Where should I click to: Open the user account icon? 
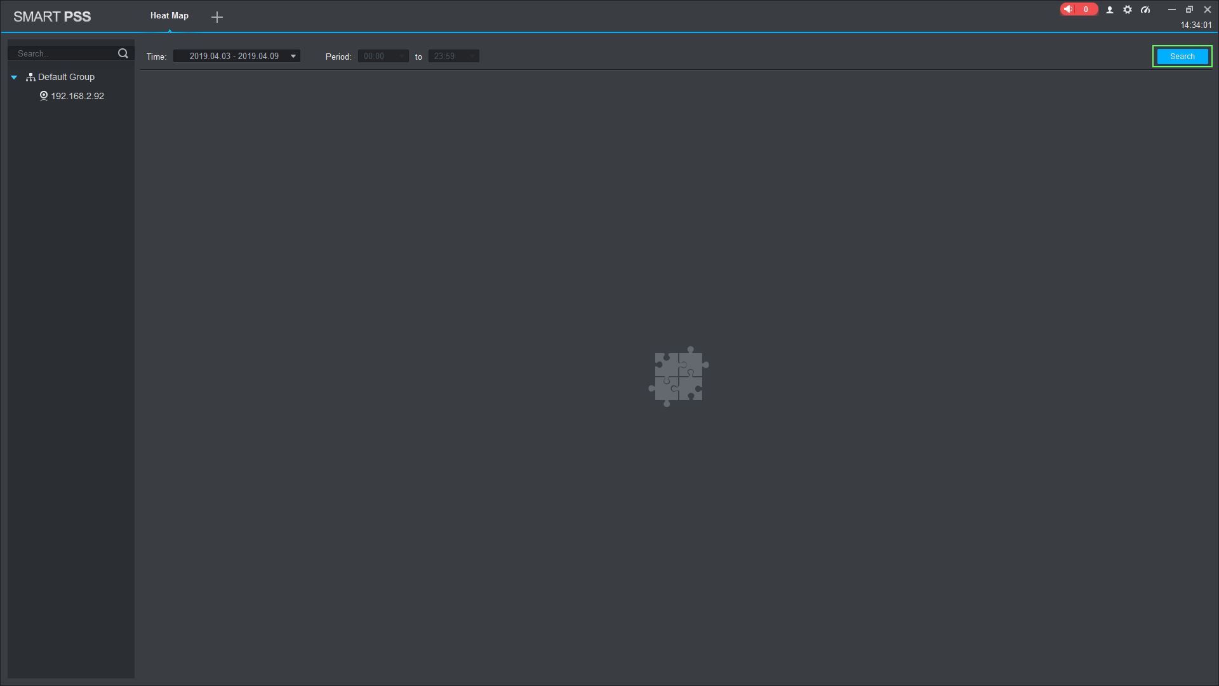pos(1110,10)
